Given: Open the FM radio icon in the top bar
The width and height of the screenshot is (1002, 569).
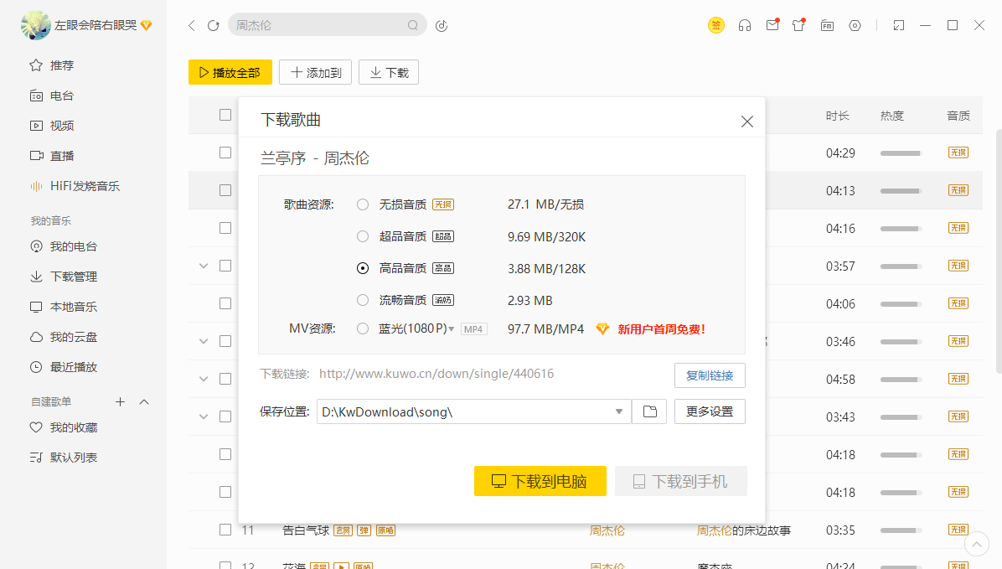Looking at the screenshot, I should (x=827, y=26).
